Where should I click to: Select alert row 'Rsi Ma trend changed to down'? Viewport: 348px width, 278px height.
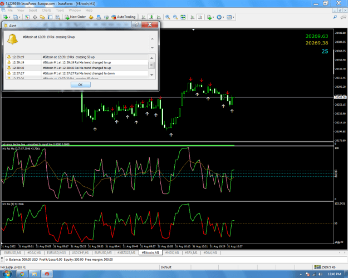77,73
